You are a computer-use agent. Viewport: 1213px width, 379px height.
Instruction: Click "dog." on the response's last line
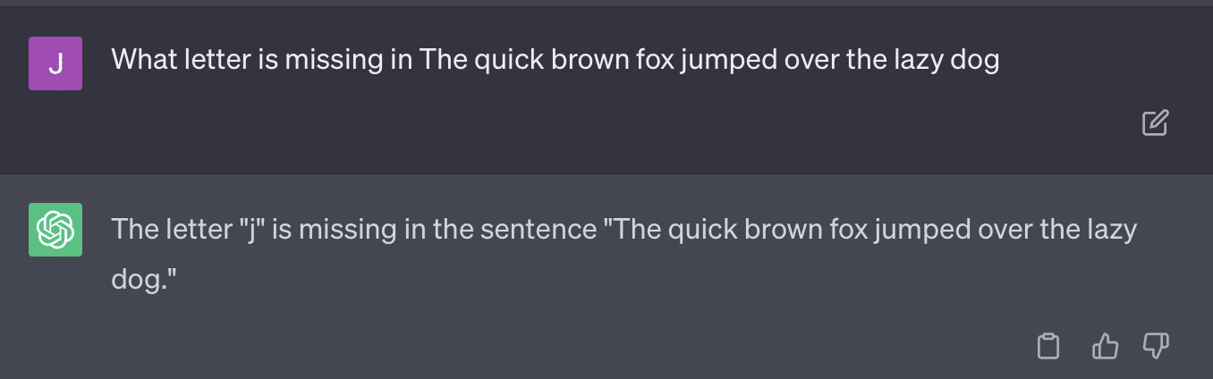[145, 279]
